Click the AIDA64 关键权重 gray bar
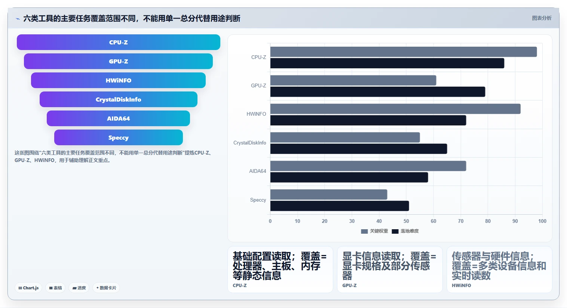 [368, 166]
